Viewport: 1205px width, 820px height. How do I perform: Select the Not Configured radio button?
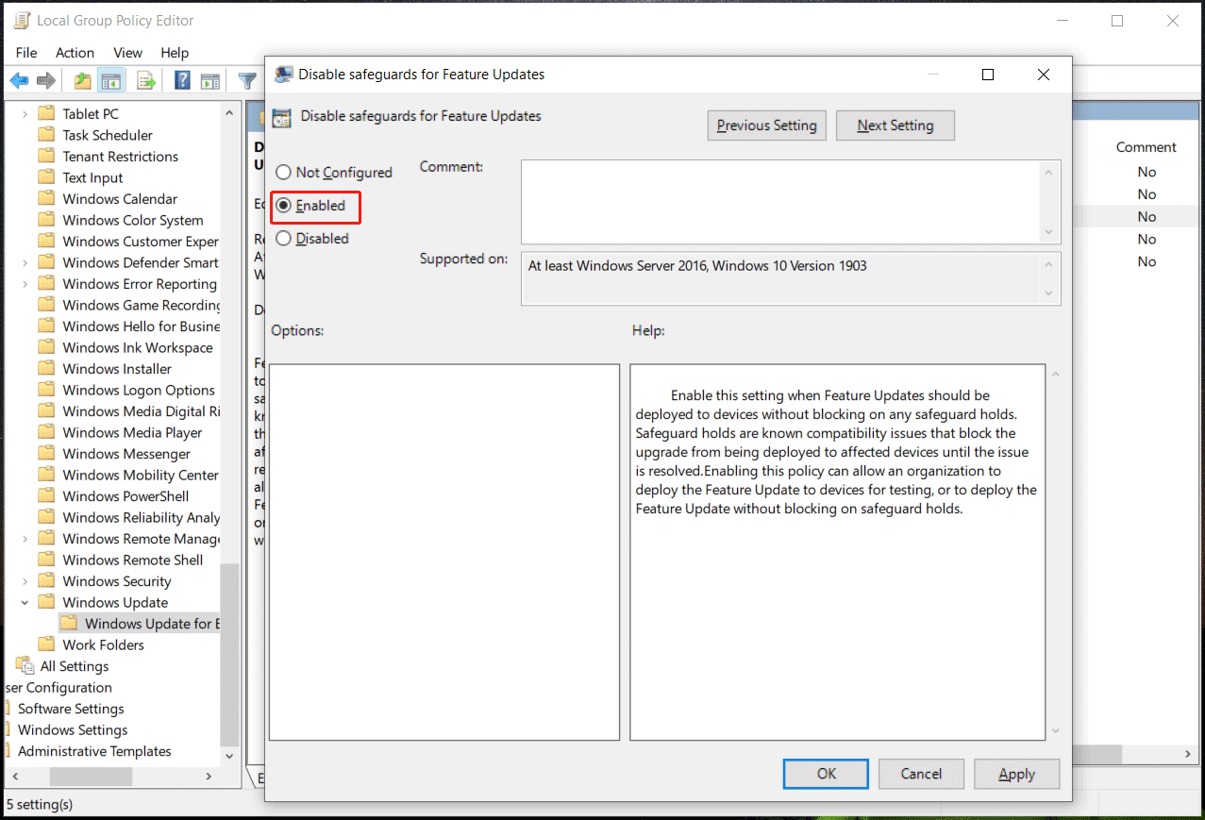(283, 173)
